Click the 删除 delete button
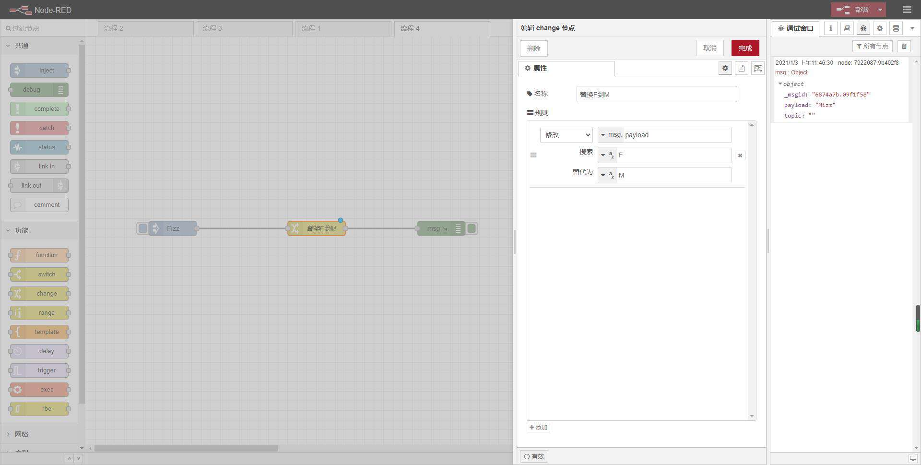This screenshot has width=921, height=465. coord(533,48)
